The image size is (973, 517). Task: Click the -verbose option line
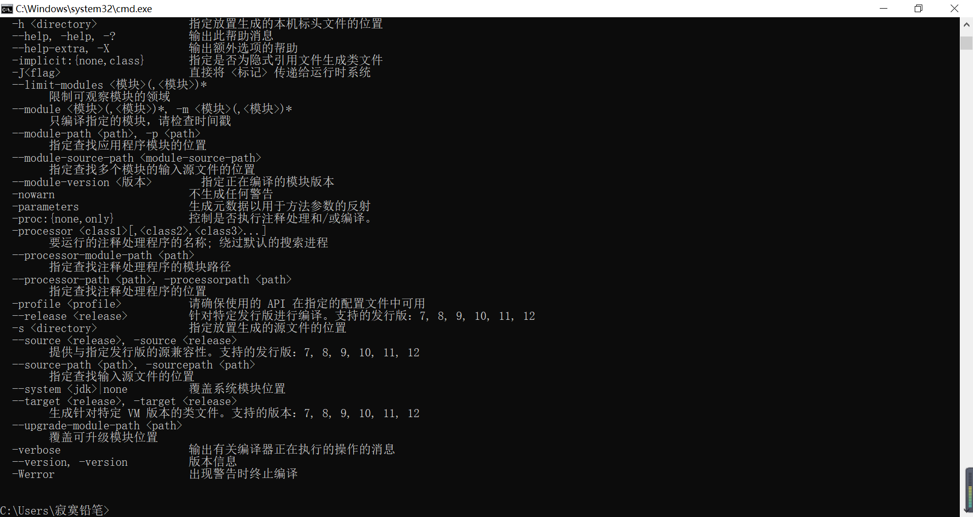click(203, 450)
